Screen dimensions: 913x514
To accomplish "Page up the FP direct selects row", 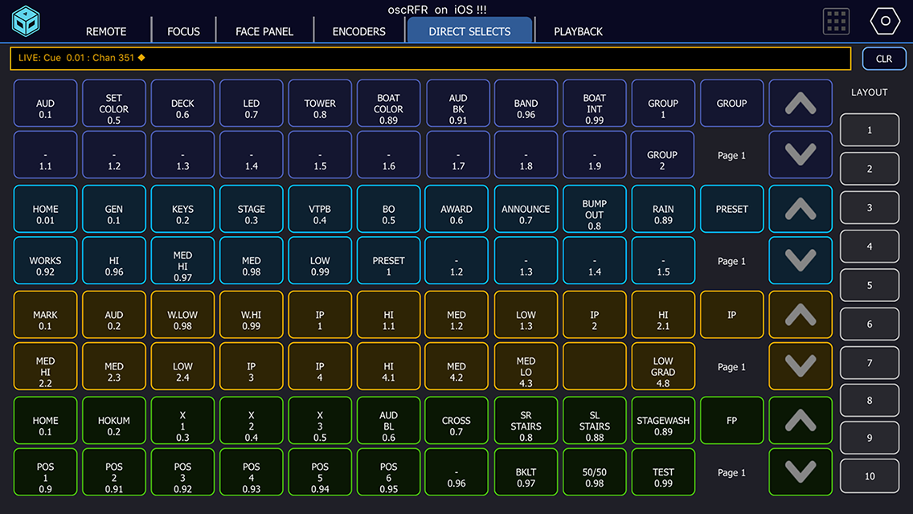I will click(x=800, y=420).
